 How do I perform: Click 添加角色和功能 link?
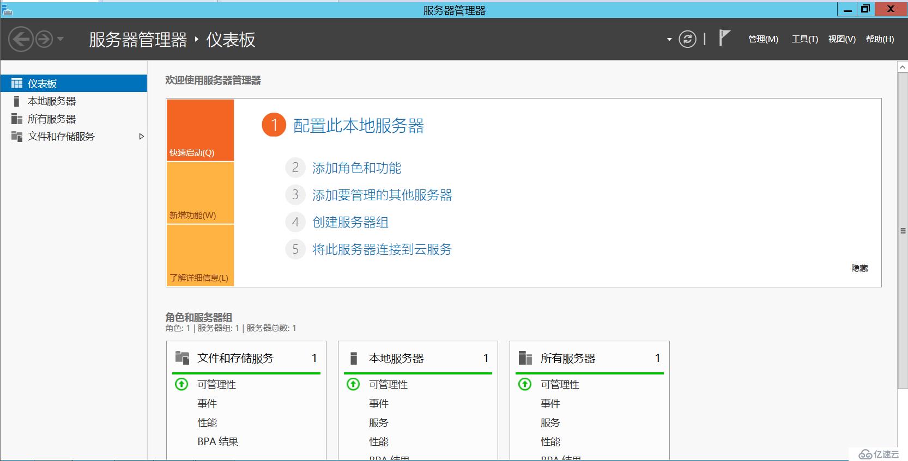click(356, 168)
